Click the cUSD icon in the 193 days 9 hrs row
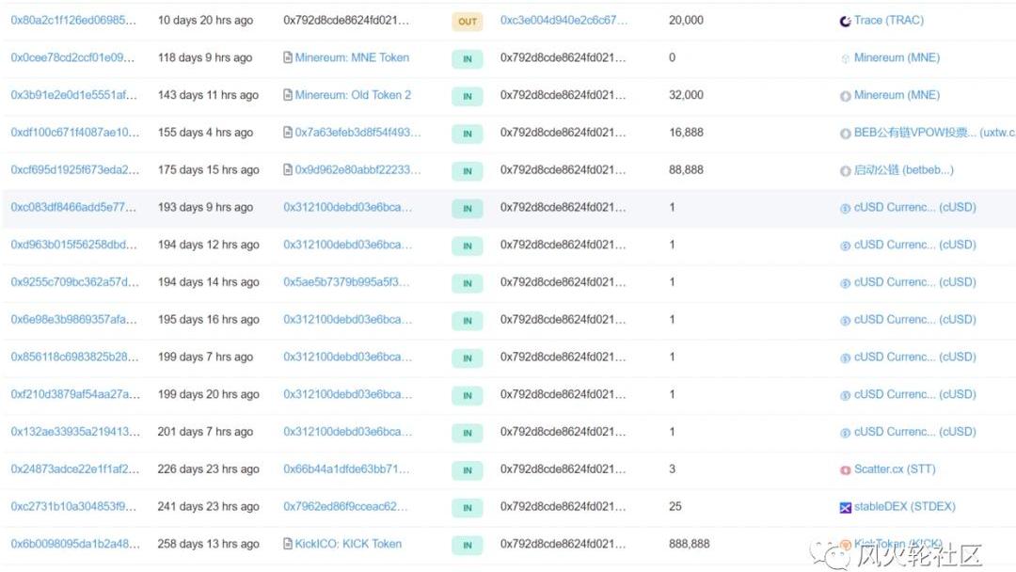 pos(845,209)
